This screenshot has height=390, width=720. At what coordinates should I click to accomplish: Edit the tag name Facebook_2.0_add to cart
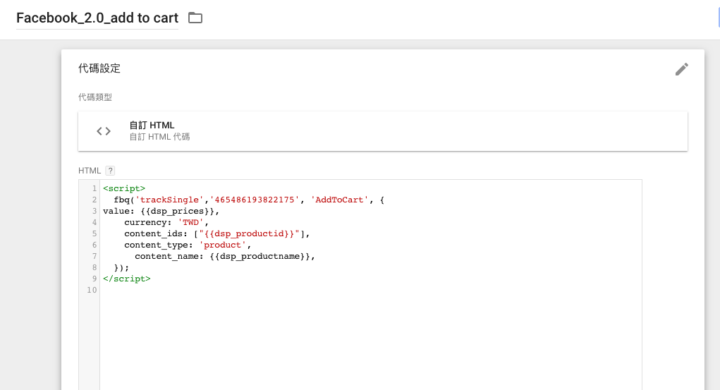(x=97, y=18)
